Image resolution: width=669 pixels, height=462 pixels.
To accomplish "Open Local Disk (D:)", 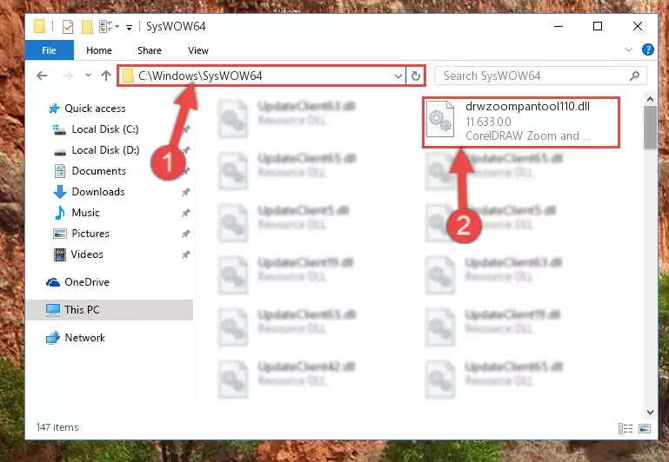I will coord(105,150).
